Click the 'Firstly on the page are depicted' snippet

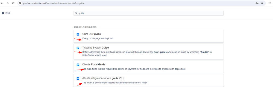click(x=98, y=38)
